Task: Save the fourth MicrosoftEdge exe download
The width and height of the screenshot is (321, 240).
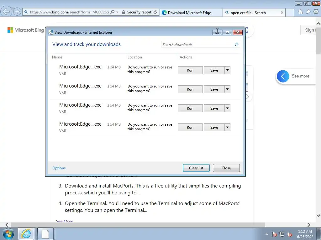Action: (x=214, y=127)
